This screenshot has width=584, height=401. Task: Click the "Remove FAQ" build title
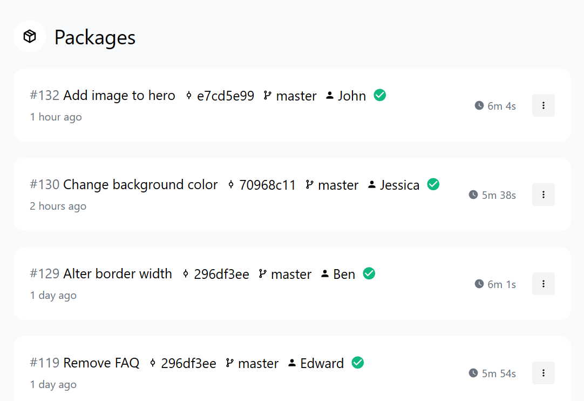coord(101,363)
